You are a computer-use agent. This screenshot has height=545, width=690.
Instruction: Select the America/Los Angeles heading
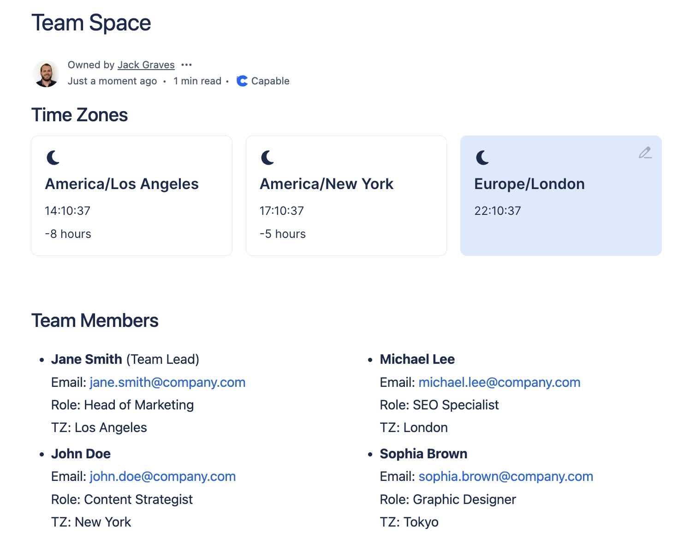pyautogui.click(x=122, y=184)
